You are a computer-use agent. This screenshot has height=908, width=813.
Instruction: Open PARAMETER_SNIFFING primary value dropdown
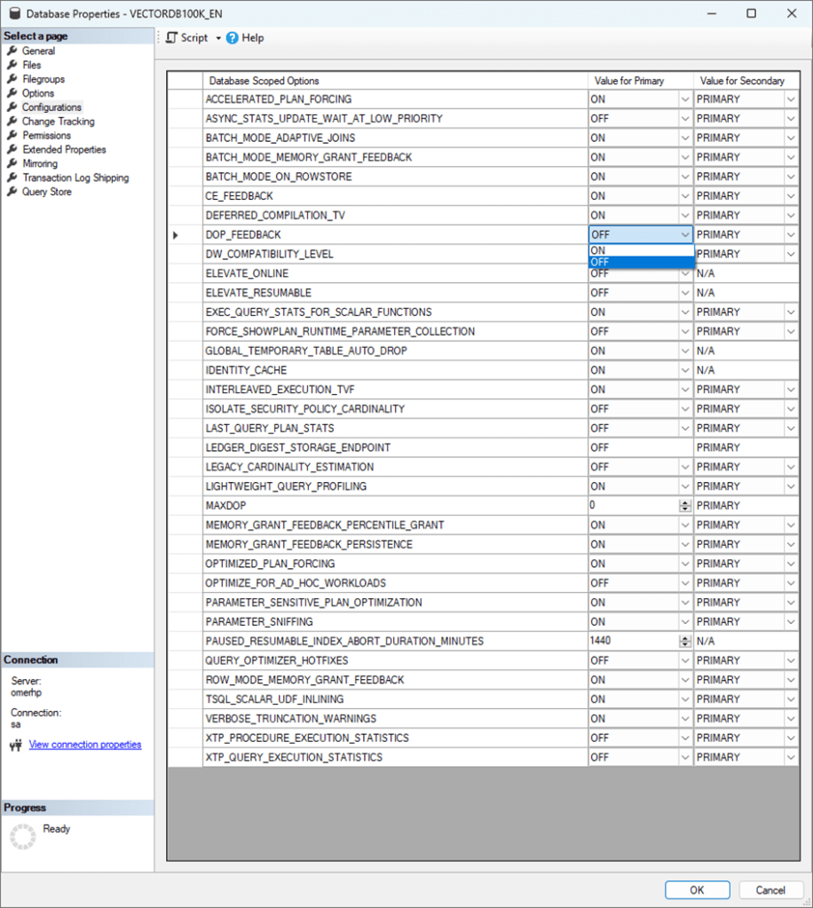point(684,622)
